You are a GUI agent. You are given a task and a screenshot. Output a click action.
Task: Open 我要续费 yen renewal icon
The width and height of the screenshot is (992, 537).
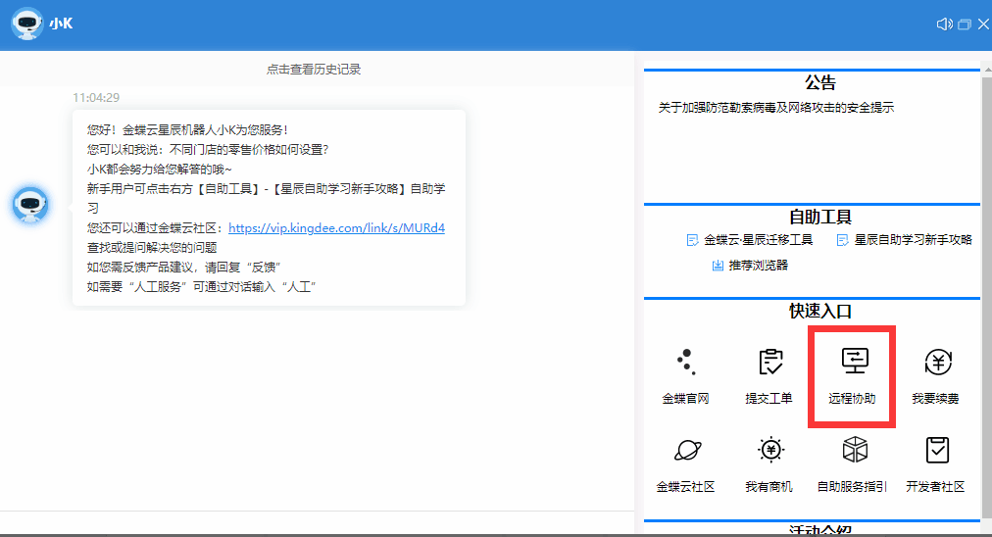coord(937,363)
